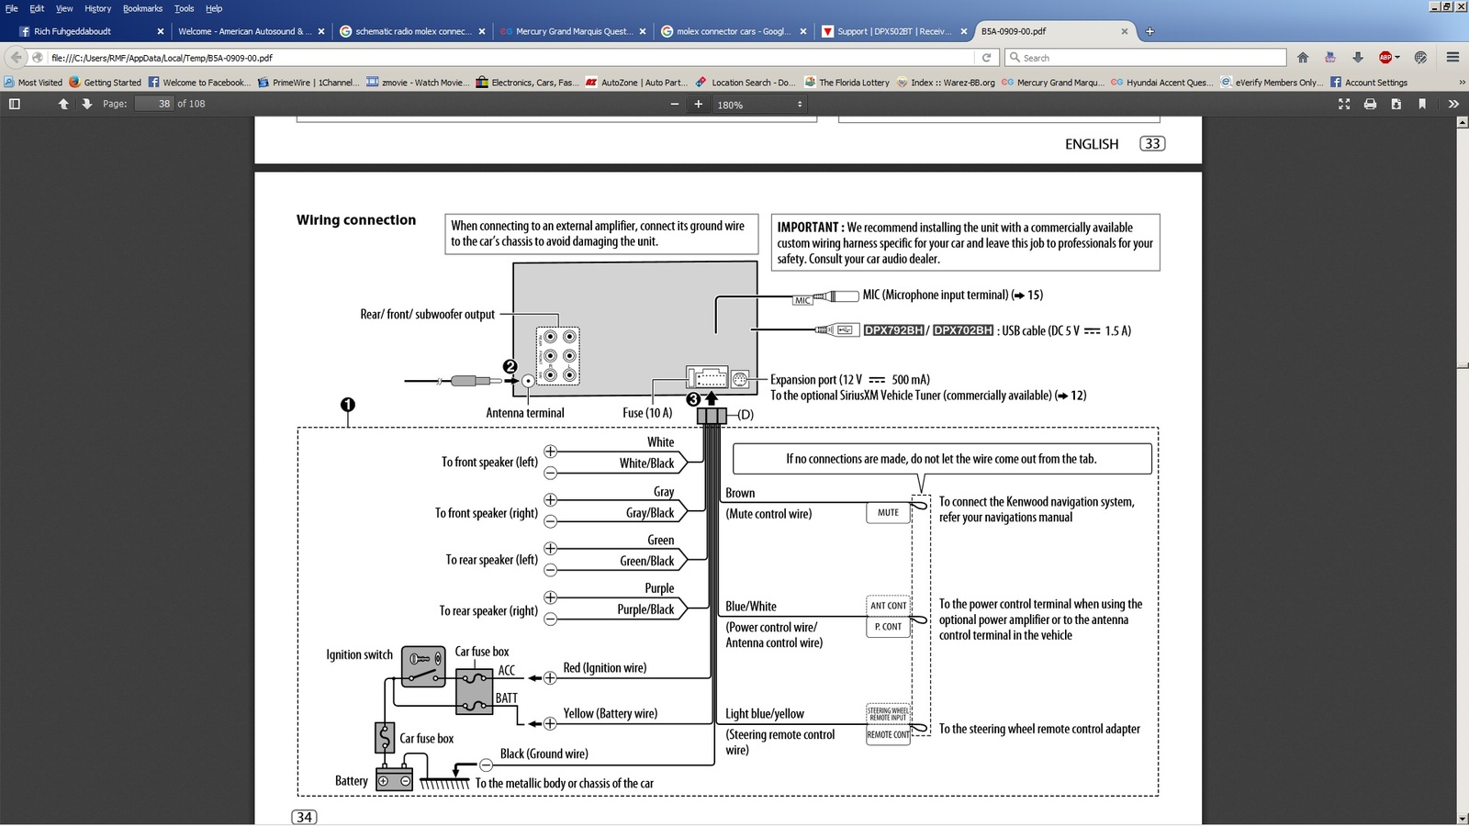Open the 180% zoom level dropdown
This screenshot has height=826, width=1469.
[x=759, y=105]
